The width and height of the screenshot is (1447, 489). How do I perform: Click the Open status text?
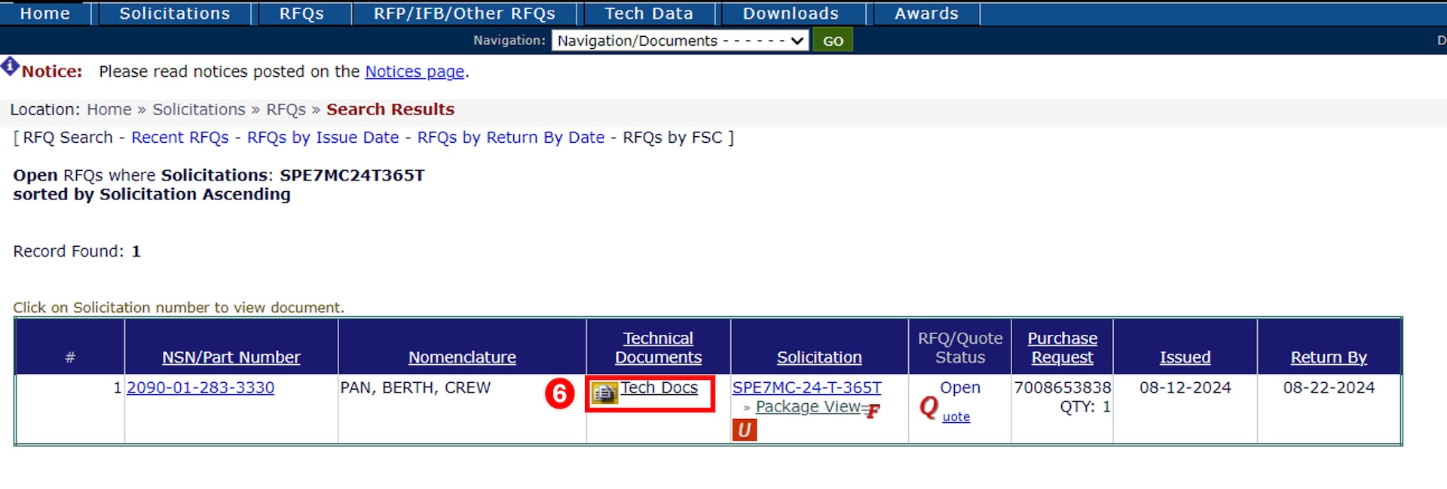pyautogui.click(x=960, y=387)
